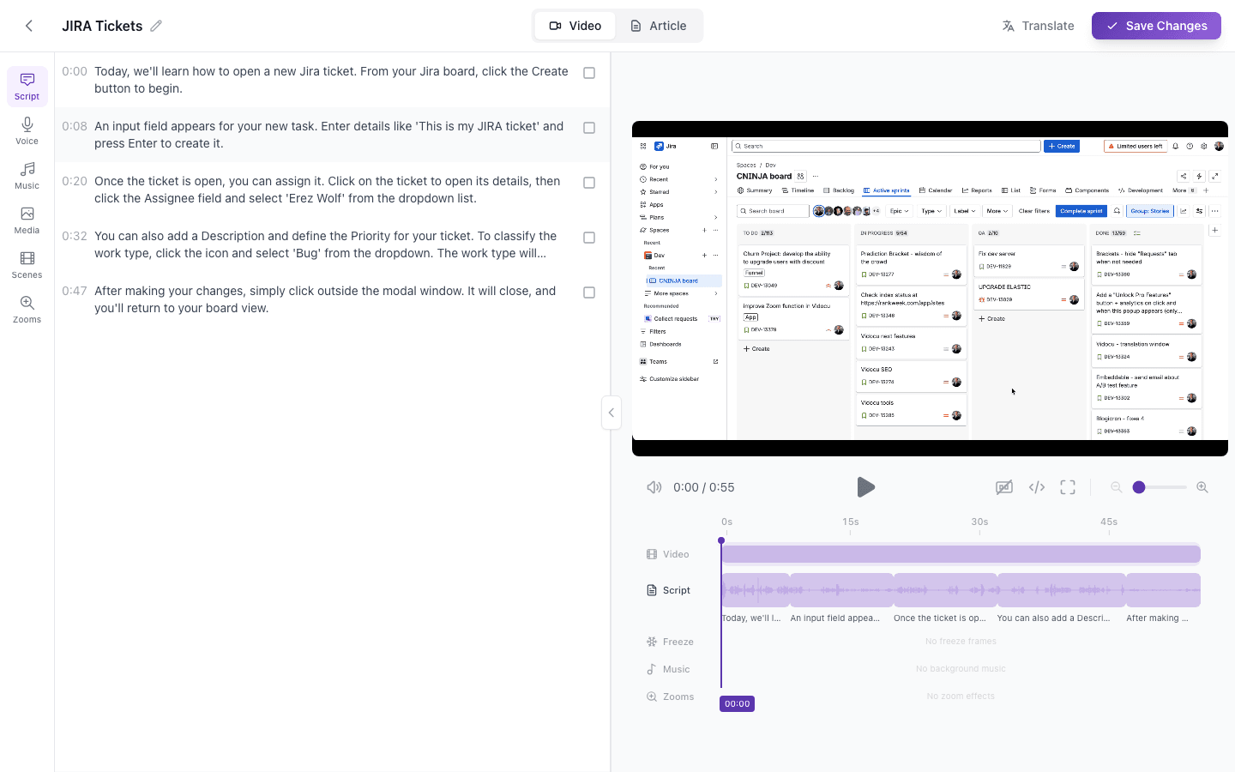The image size is (1235, 772).
Task: Click the 00:00 playhead marker on the timeline
Action: pos(737,703)
